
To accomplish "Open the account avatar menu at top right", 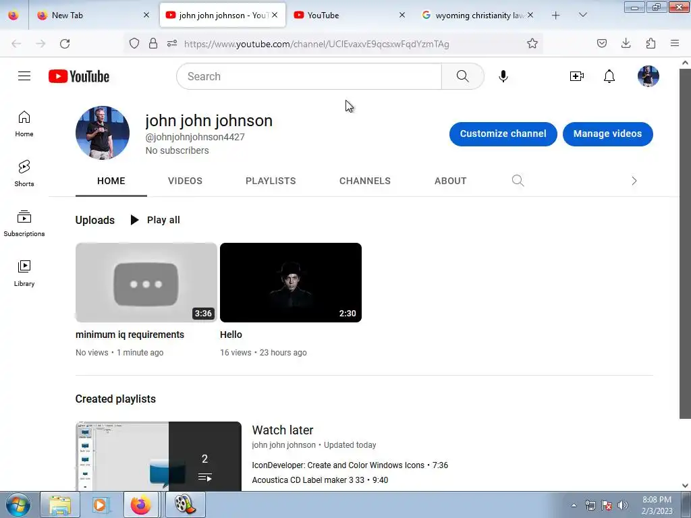I will (x=648, y=76).
